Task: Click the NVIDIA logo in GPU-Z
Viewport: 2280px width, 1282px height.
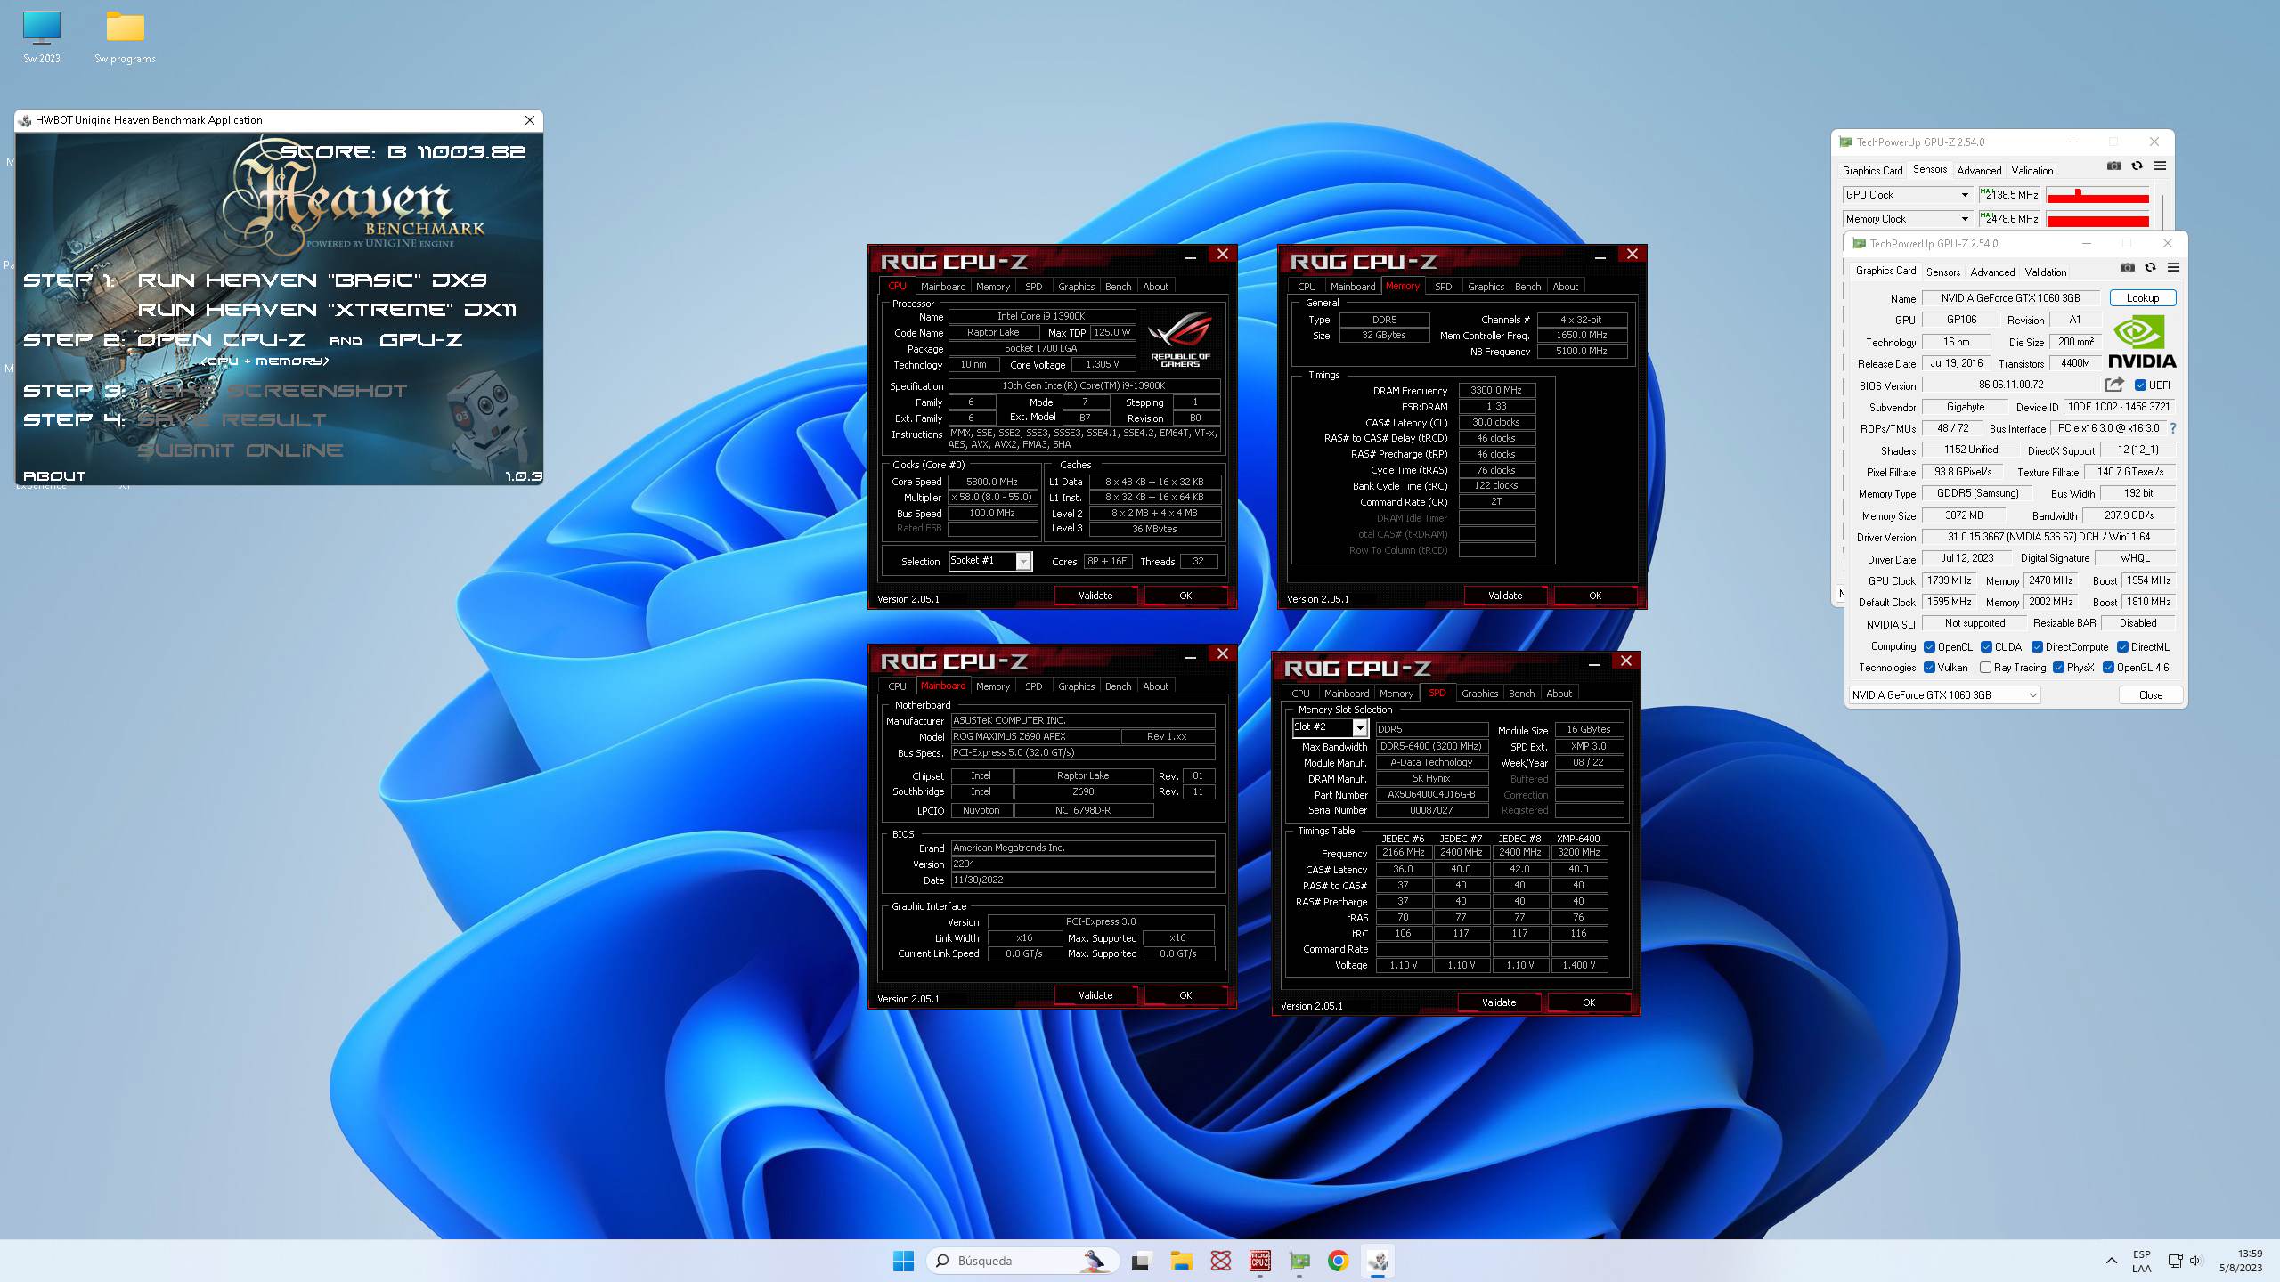Action: pos(2141,342)
